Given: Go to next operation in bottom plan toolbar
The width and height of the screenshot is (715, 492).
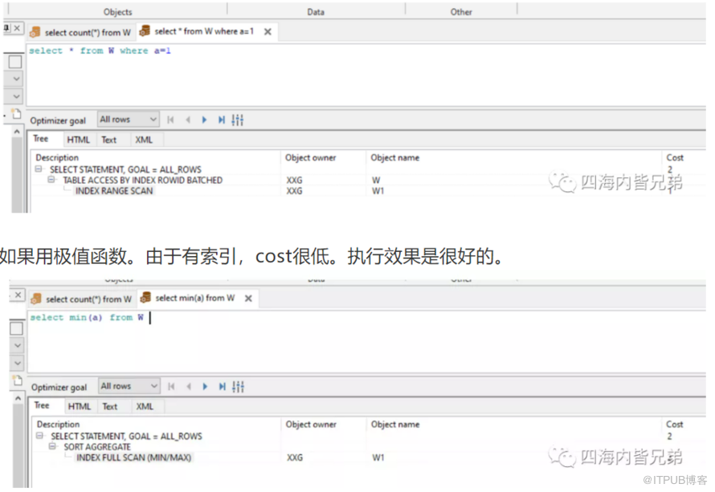Looking at the screenshot, I should click(x=205, y=387).
